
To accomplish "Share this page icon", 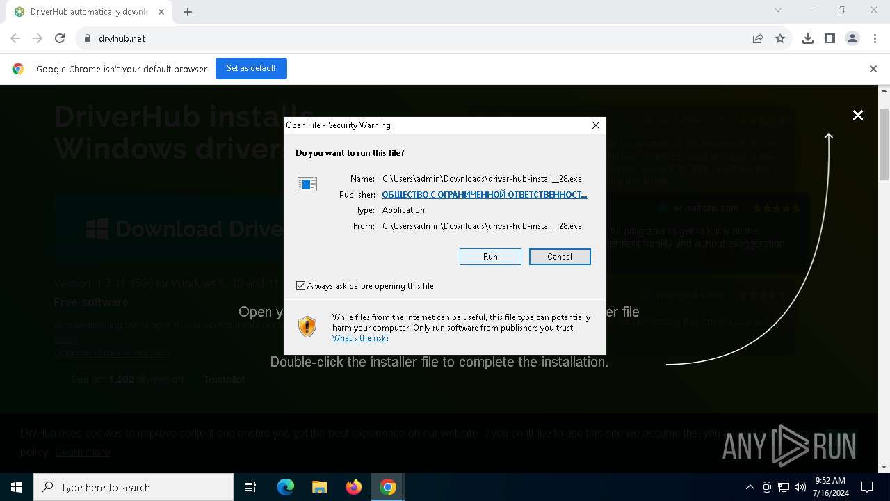I will coord(758,39).
